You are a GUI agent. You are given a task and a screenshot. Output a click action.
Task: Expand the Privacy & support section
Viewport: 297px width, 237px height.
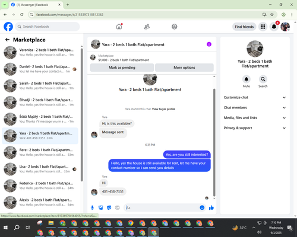click(x=255, y=128)
